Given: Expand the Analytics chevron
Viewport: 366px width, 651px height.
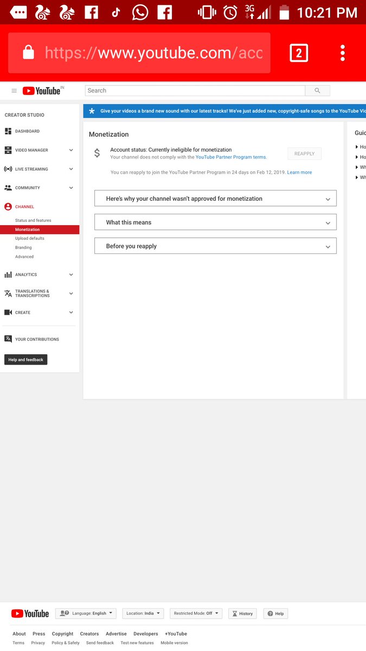Looking at the screenshot, I should coord(71,275).
